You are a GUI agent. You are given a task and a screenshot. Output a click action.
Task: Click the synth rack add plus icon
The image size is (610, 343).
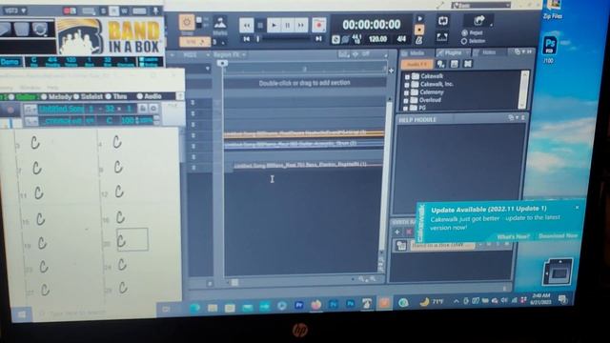(396, 232)
